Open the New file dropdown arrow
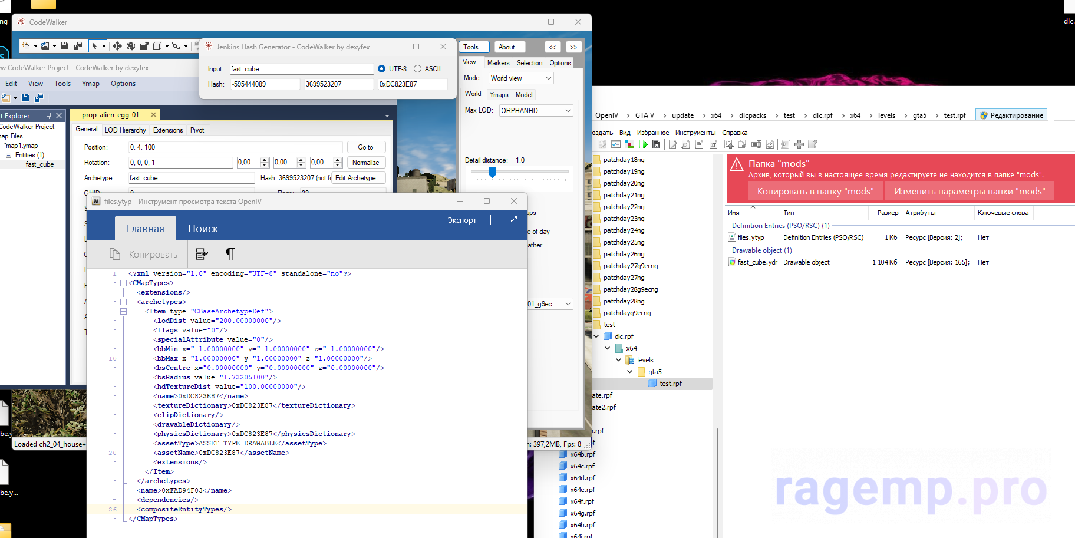Screen dimensions: 1075x538 35,46
